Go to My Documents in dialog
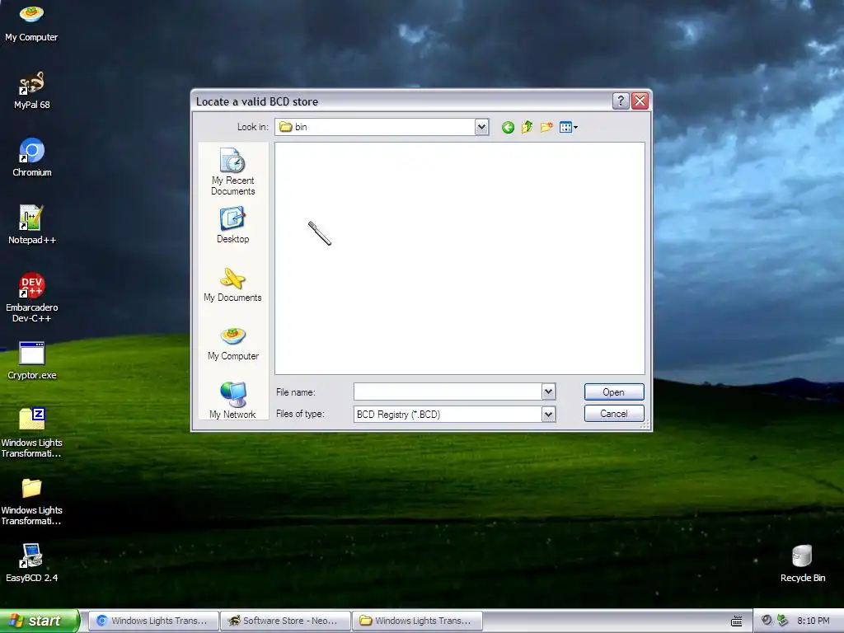 [232, 284]
